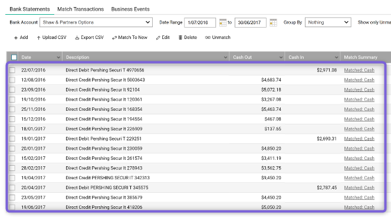Switch to Match Transactions tab
This screenshot has height=217, width=391.
[x=81, y=9]
